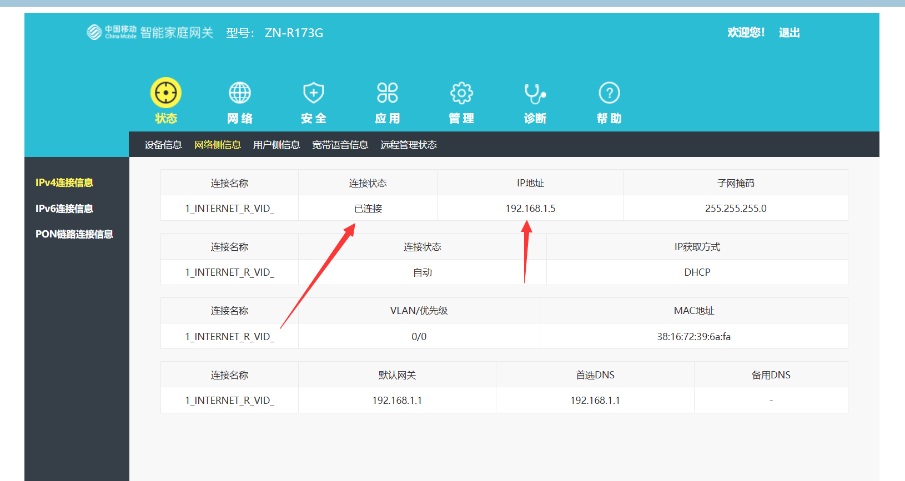Click the 已连接 connection status cell

point(368,209)
